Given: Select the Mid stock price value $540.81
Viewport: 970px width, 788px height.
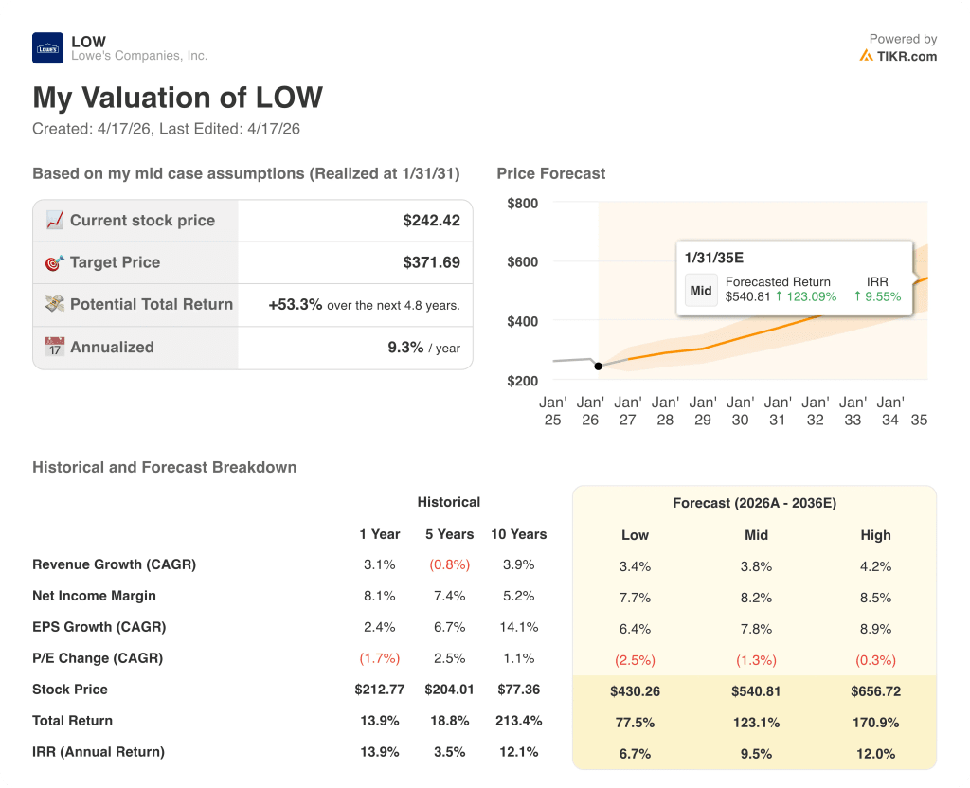Looking at the screenshot, I should (756, 691).
